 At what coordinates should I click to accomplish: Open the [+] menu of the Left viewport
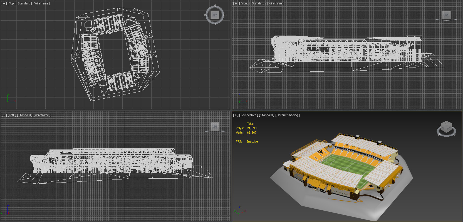[4, 115]
